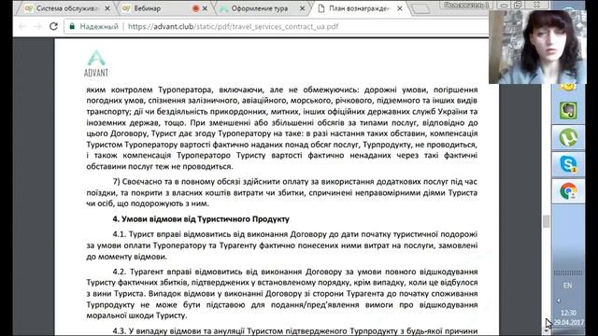This screenshot has width=598, height=336.
Task: Go forward using the forward arrow
Action: (x=37, y=26)
